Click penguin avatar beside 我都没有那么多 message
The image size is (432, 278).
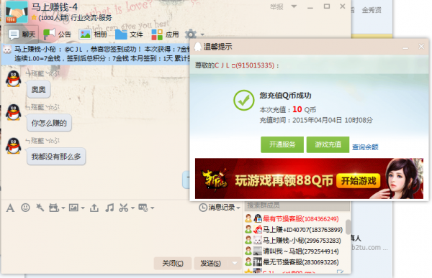13,146
